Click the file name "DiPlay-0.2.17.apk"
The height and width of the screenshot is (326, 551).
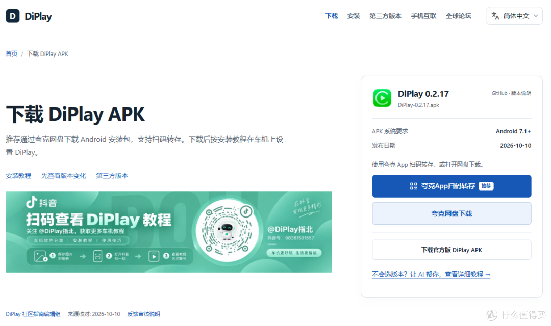[x=418, y=105]
